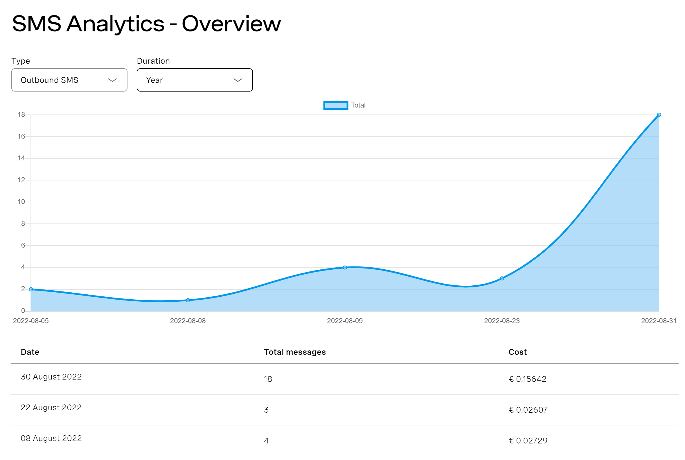This screenshot has height=460, width=685.
Task: Select the 08 August 2022 date cell
Action: click(51, 438)
